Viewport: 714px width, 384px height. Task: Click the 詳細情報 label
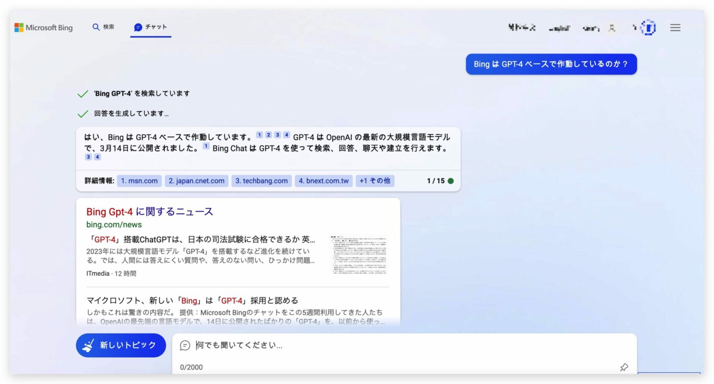click(99, 181)
